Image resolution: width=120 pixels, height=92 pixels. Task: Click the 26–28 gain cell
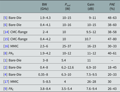pyautogui.click(x=92, y=82)
